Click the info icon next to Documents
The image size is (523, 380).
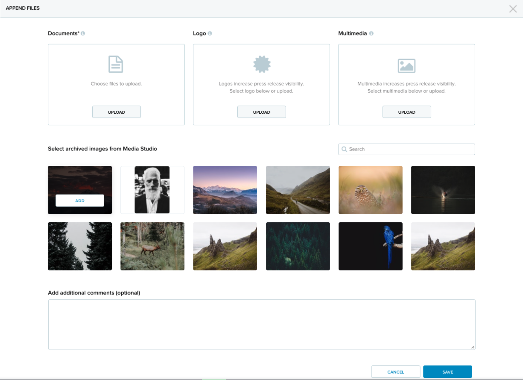pyautogui.click(x=83, y=33)
